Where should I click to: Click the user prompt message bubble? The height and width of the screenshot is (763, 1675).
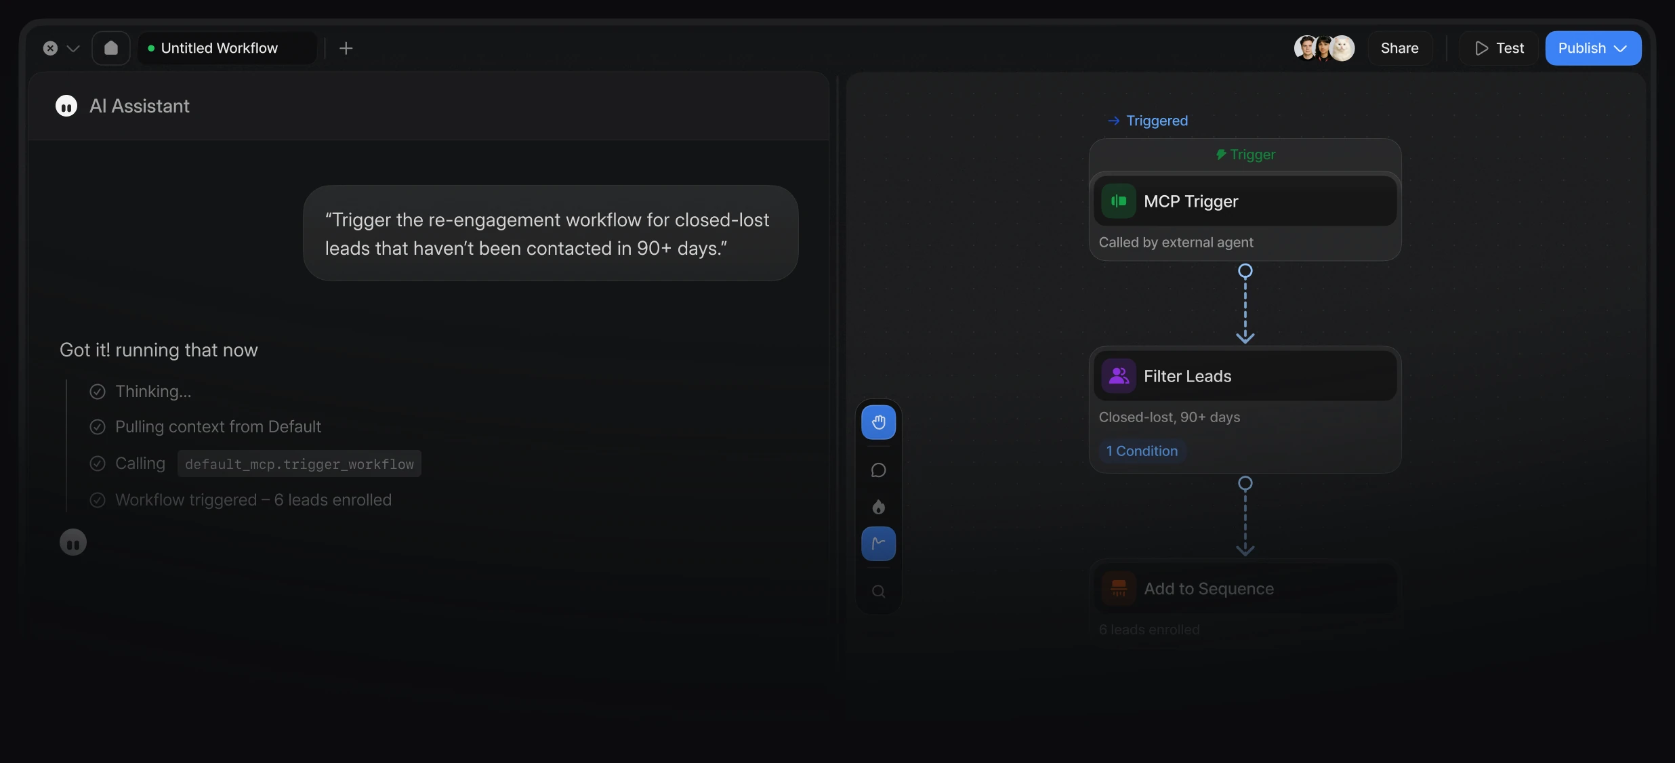click(x=550, y=233)
